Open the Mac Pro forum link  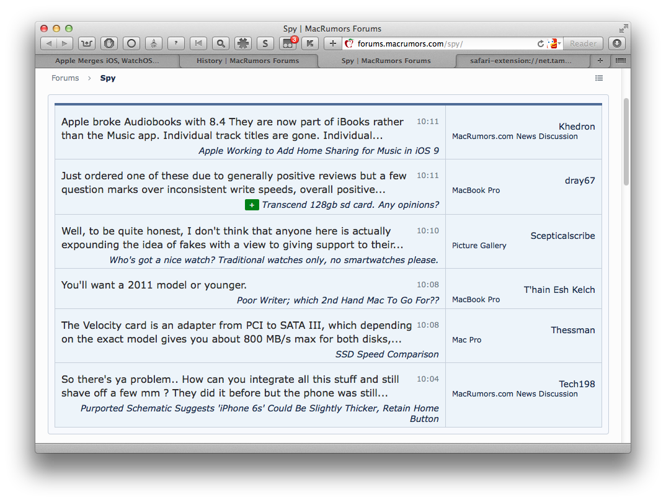(467, 340)
